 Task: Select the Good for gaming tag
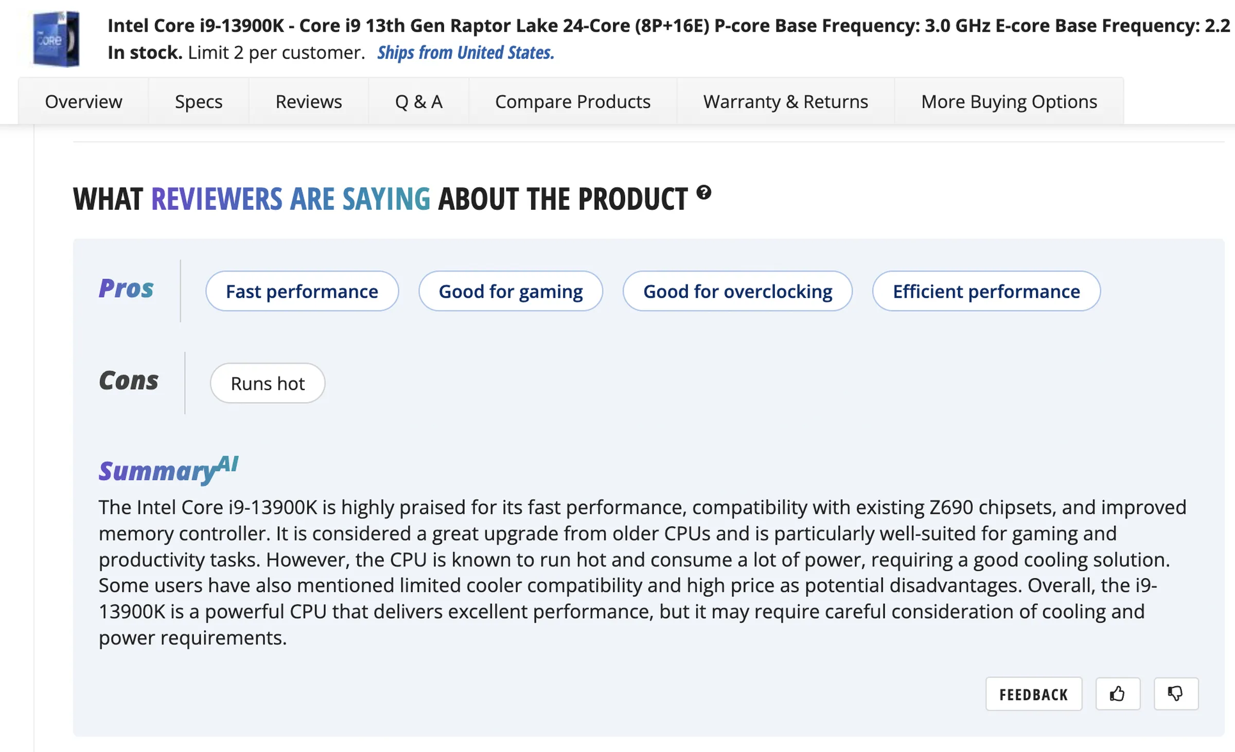click(510, 291)
